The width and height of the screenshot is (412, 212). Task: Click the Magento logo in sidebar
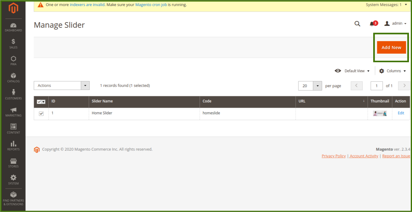(x=13, y=8)
